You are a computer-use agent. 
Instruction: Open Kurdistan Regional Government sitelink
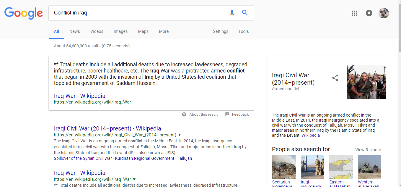145,158
